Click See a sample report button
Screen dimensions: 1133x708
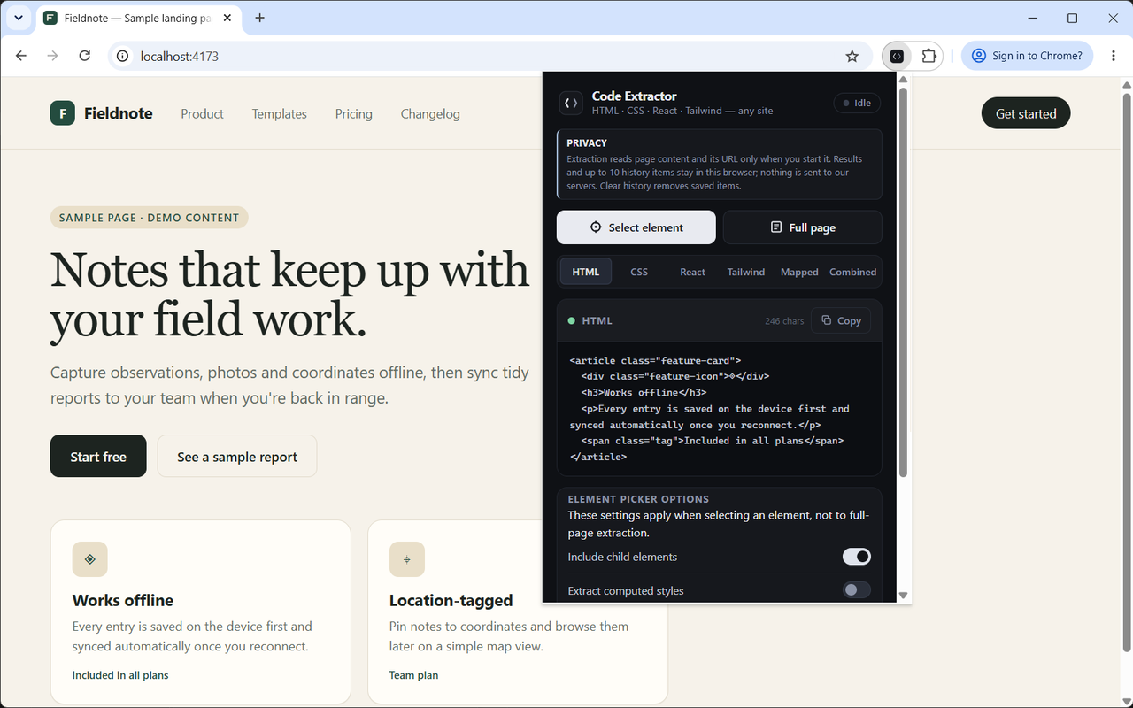(237, 457)
